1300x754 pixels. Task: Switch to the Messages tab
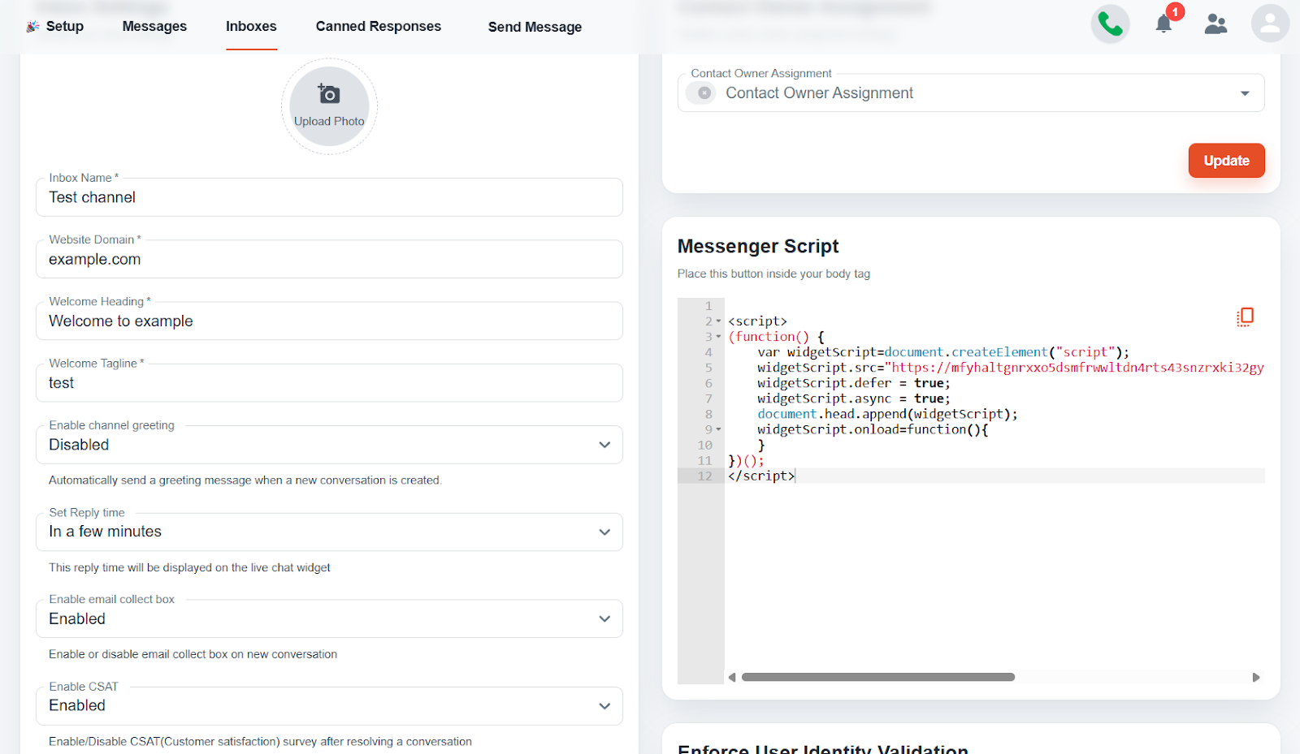click(154, 26)
